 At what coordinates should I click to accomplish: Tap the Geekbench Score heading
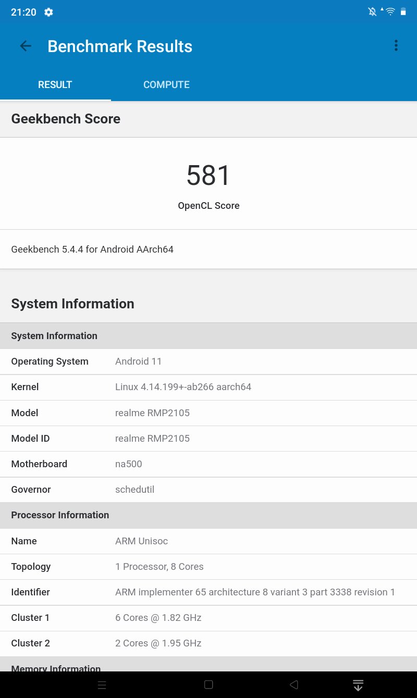pos(66,119)
